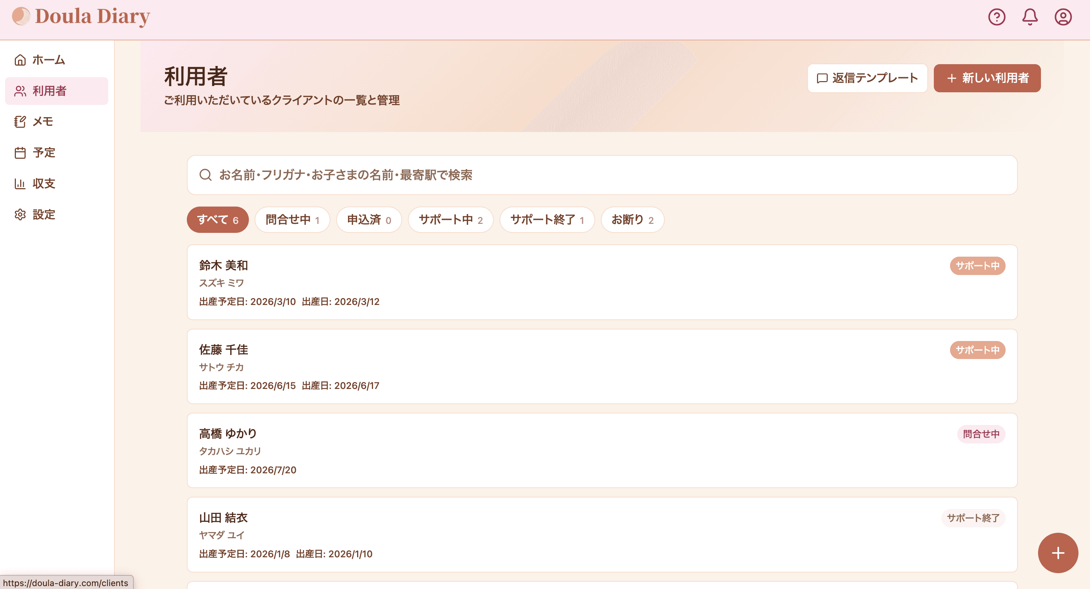This screenshot has height=589, width=1090.
Task: Select 利用者 in the sidebar
Action: coord(57,91)
